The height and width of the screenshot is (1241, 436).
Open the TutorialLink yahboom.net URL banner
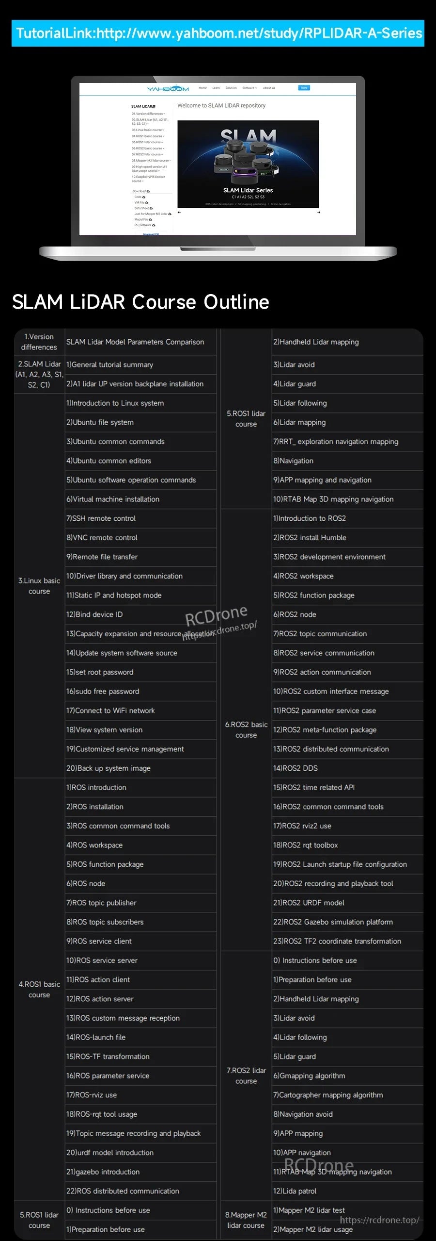[x=218, y=33]
